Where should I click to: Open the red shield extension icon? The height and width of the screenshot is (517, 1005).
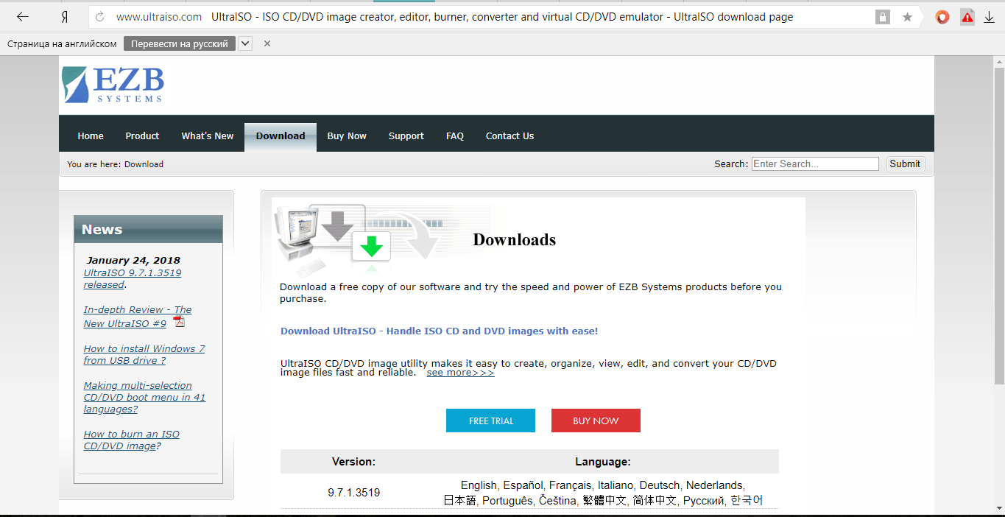pyautogui.click(x=942, y=17)
